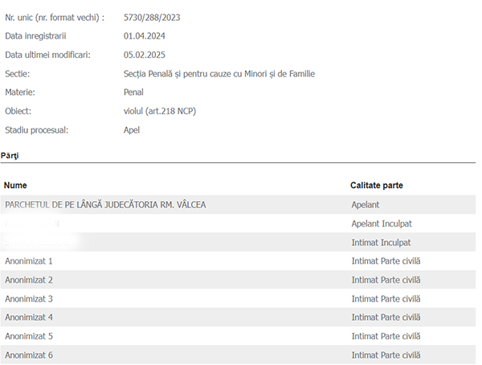The width and height of the screenshot is (482, 365).
Task: Select the Stadiu procesual value Apel
Action: pos(132,130)
